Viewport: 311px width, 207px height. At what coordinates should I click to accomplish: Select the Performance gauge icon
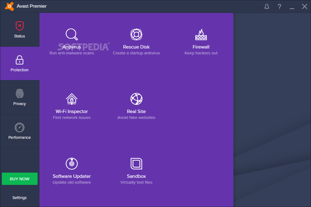19,127
